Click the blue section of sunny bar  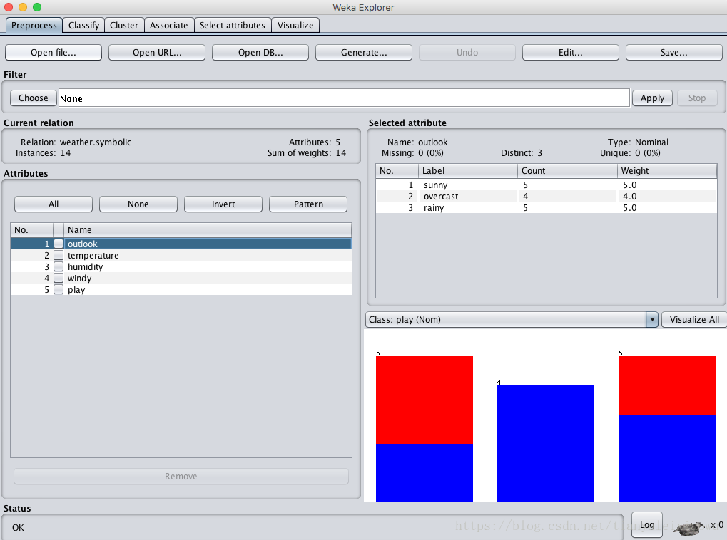[424, 473]
